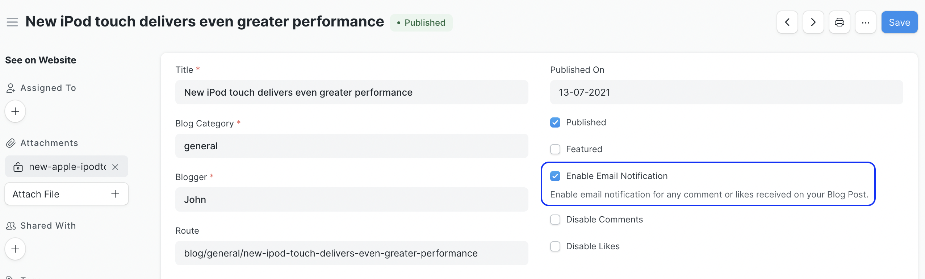Screen dimensions: 925x279
Task: Open the three-dots more options menu
Action: pos(865,22)
